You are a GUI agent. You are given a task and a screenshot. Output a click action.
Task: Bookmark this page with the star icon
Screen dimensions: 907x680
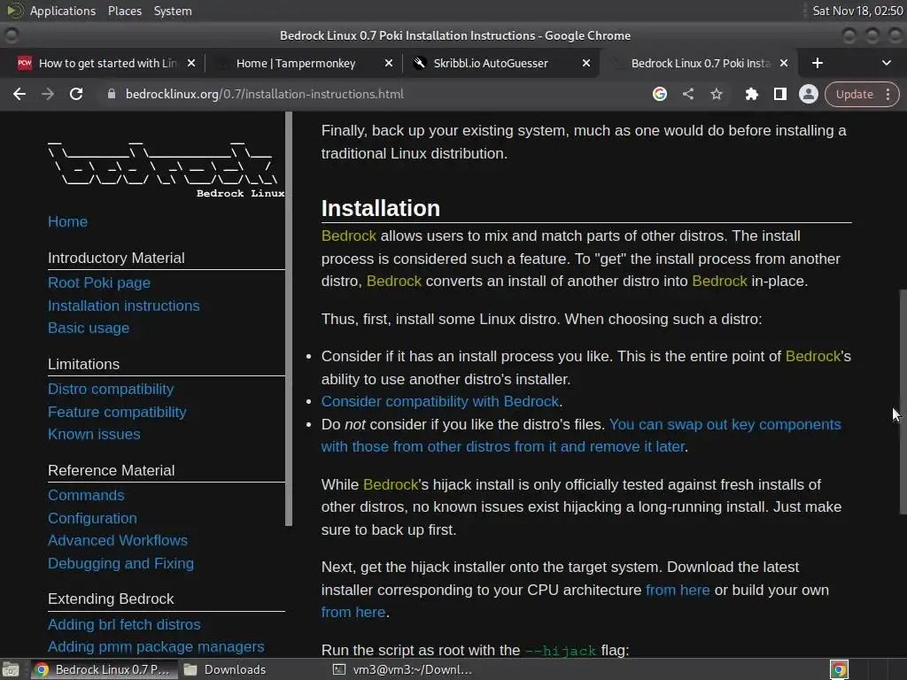716,94
